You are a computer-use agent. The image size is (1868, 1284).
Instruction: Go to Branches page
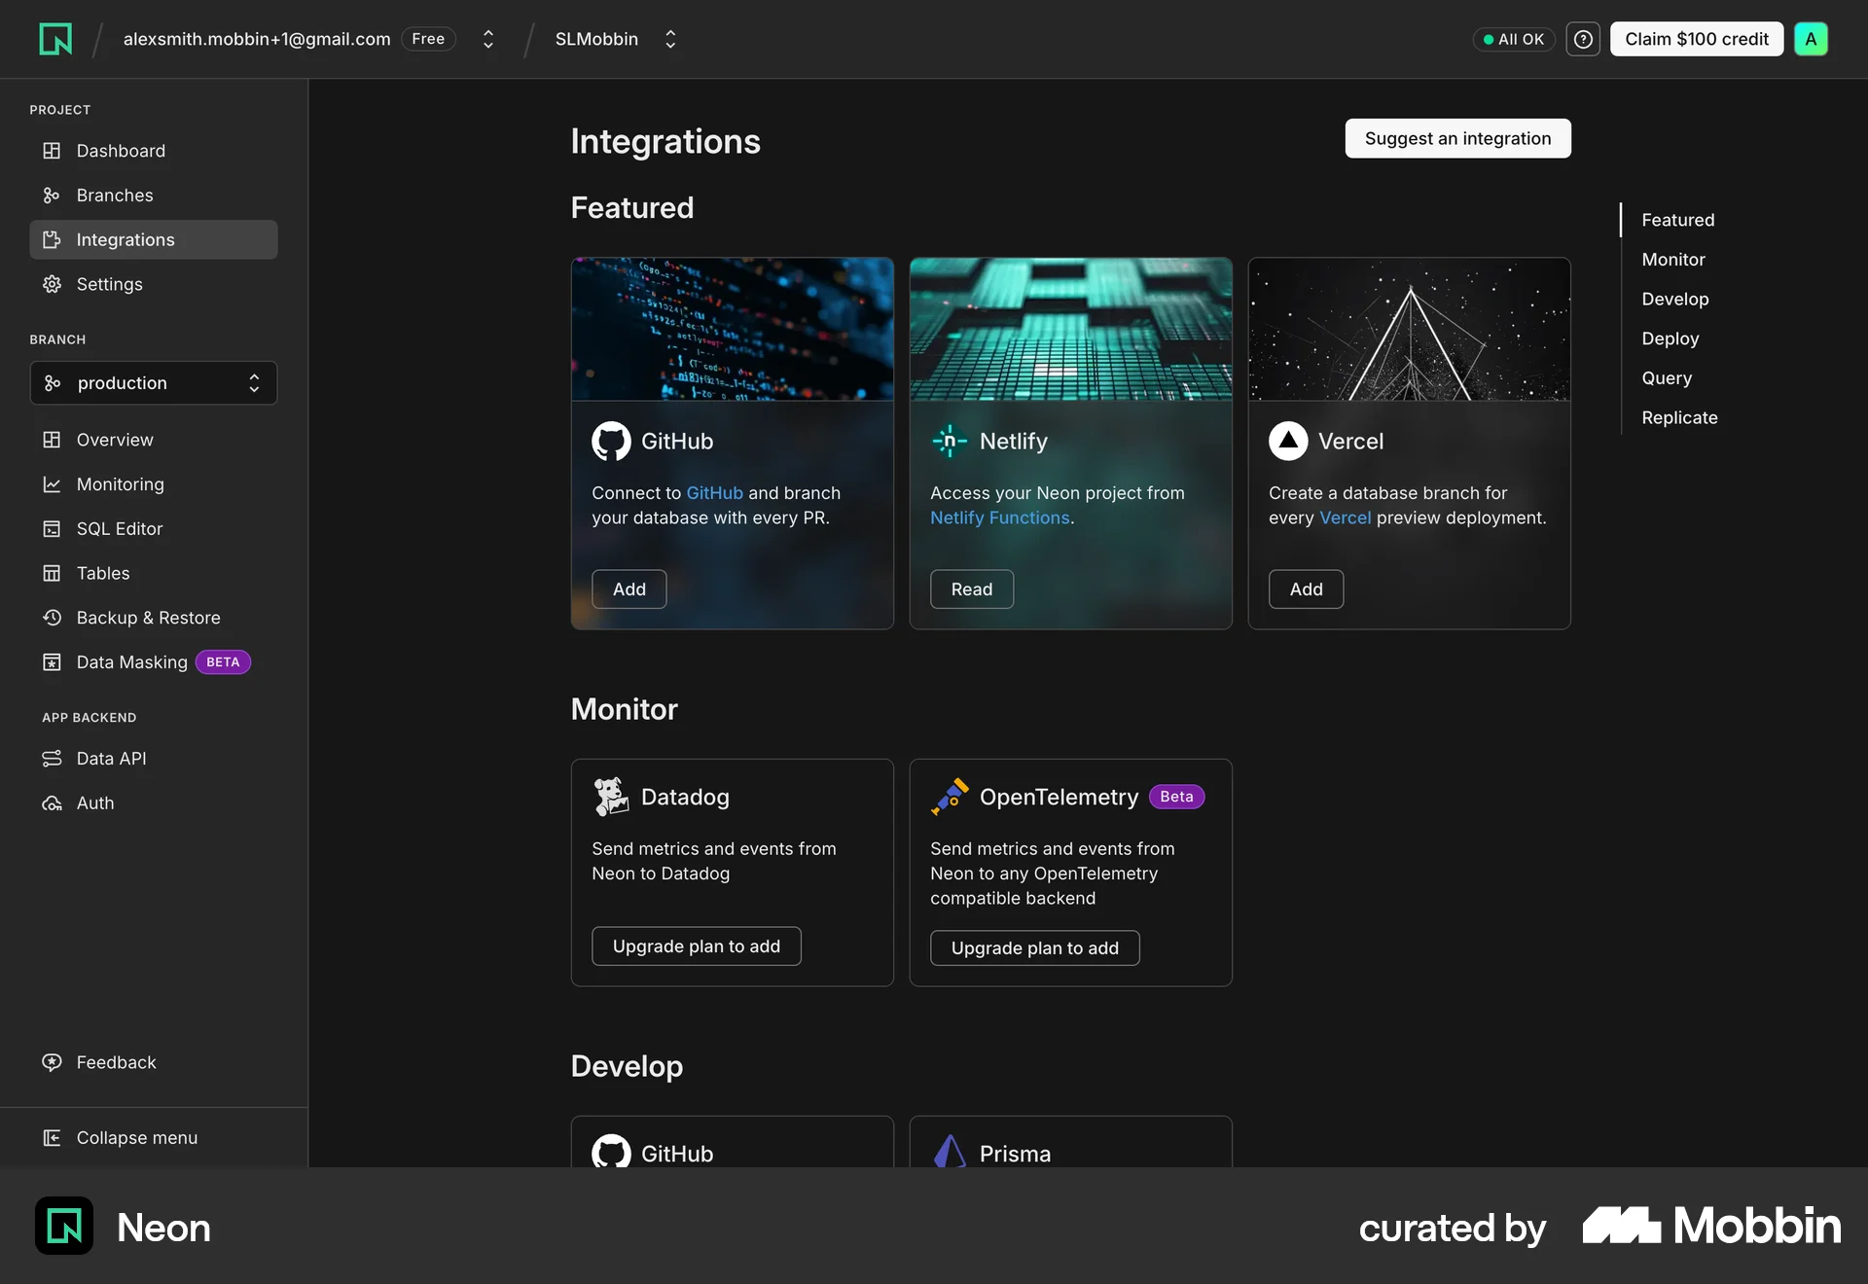point(154,196)
